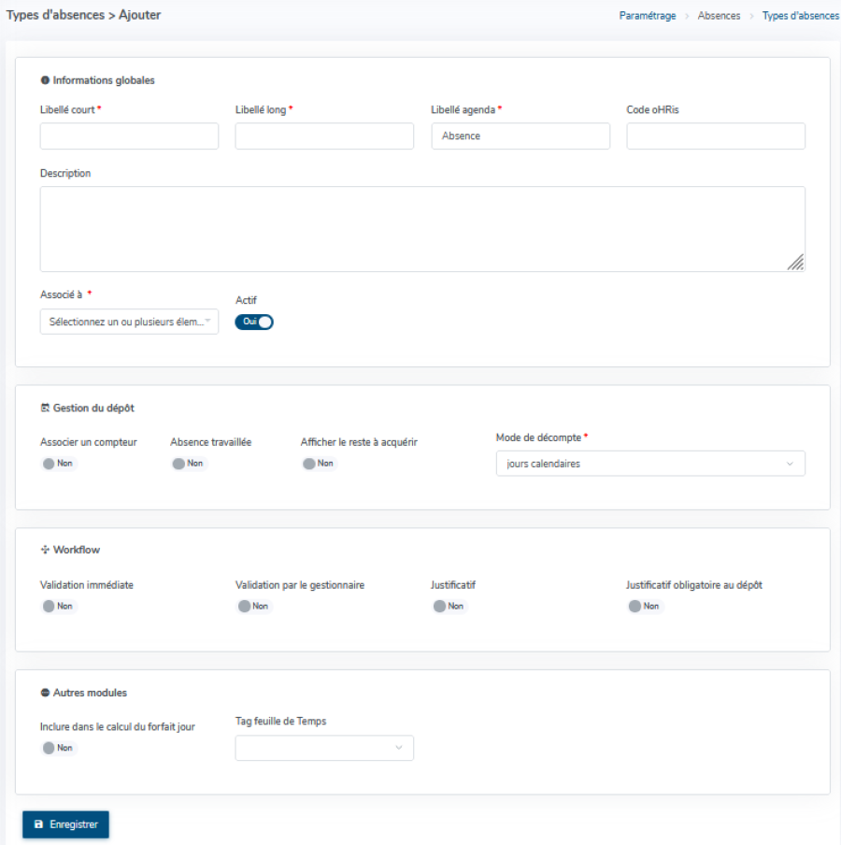The image size is (841, 845).
Task: Go to Paramétrage breadcrumb
Action: (647, 16)
